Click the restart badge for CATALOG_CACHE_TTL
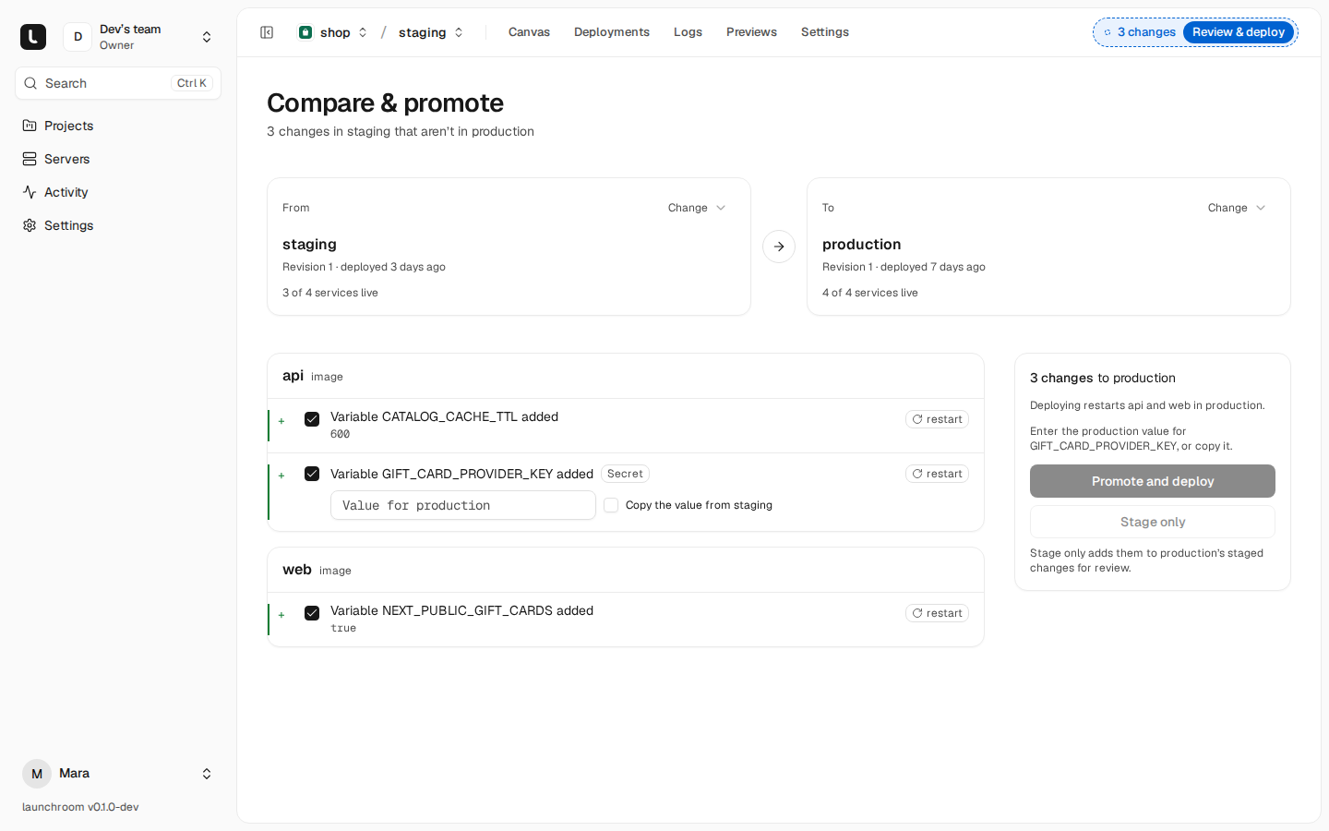Viewport: 1329px width, 831px height. tap(937, 419)
